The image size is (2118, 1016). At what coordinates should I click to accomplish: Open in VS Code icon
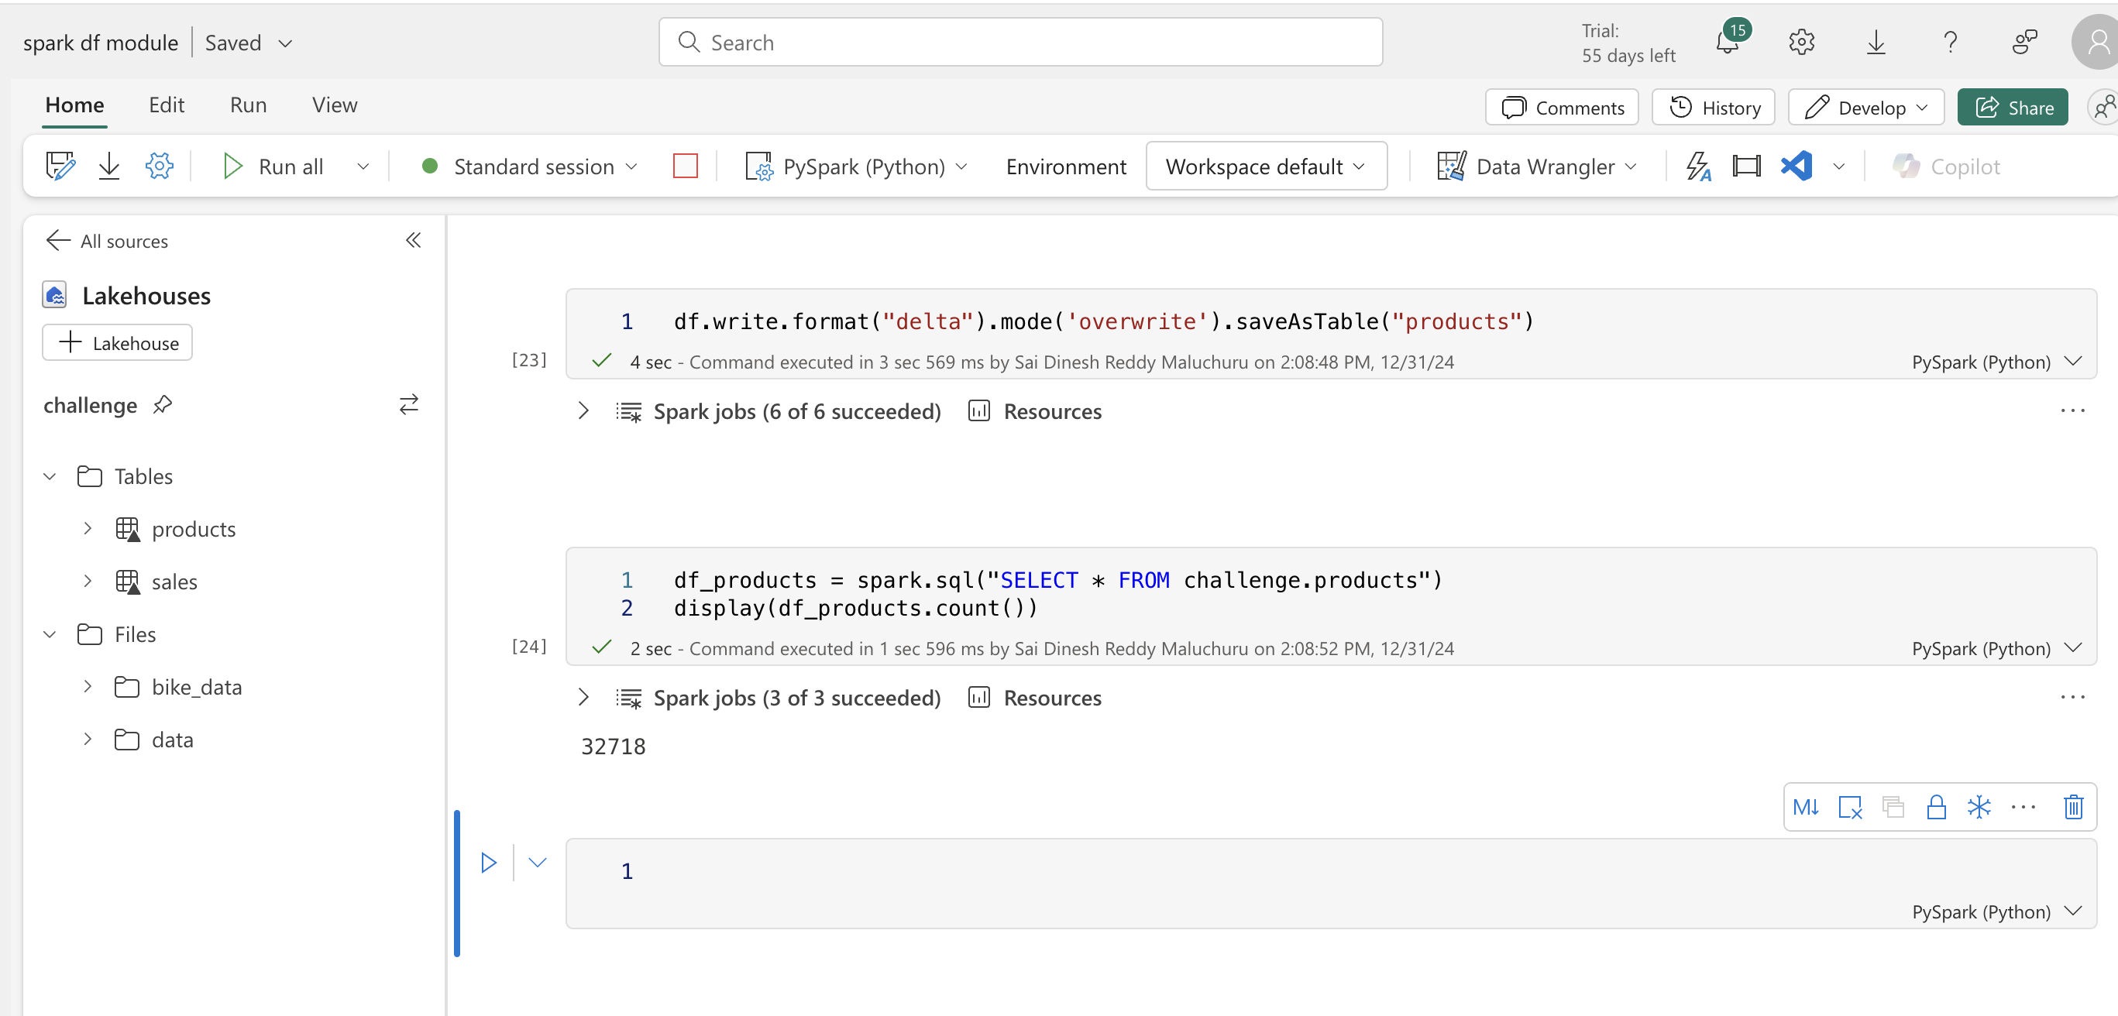1796,166
